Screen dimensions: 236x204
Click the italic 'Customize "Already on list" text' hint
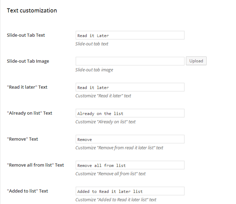click(x=105, y=122)
